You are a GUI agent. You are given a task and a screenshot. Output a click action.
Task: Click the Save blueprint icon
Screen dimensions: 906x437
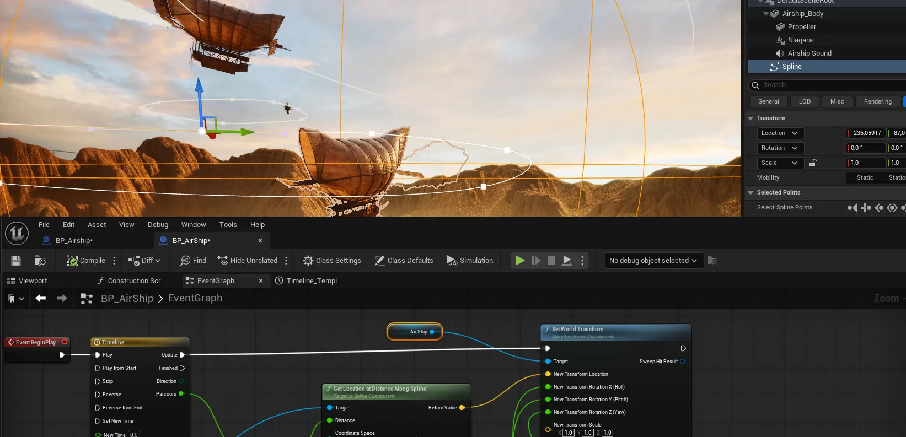pyautogui.click(x=16, y=261)
